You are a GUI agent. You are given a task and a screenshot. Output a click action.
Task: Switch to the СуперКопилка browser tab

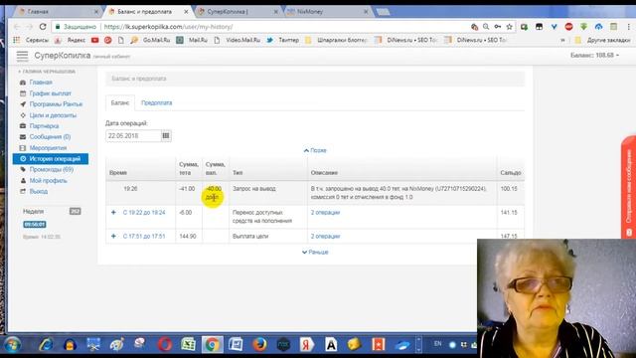238,12
